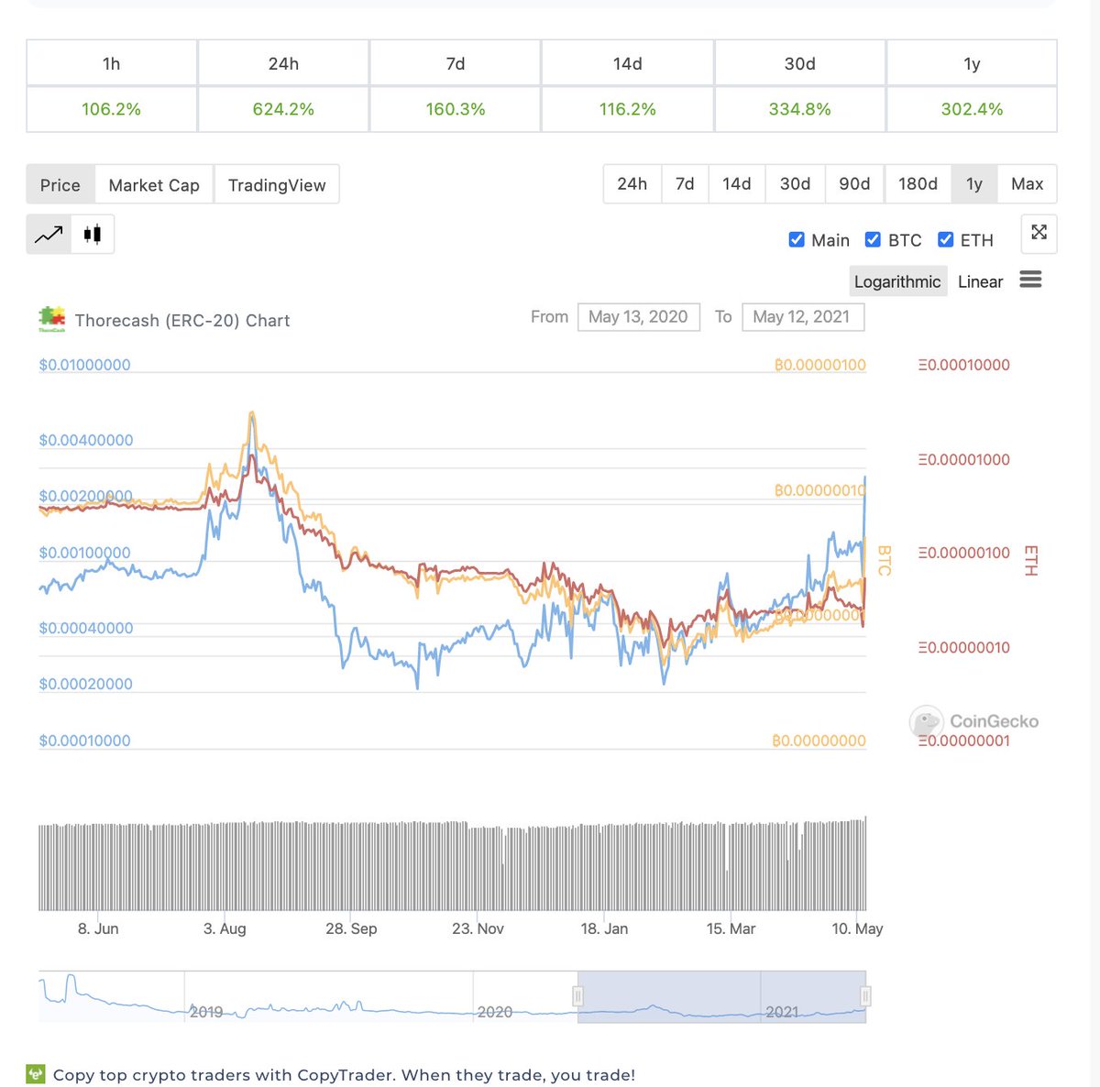
Task: Grab right handle of range navigator
Action: click(865, 996)
